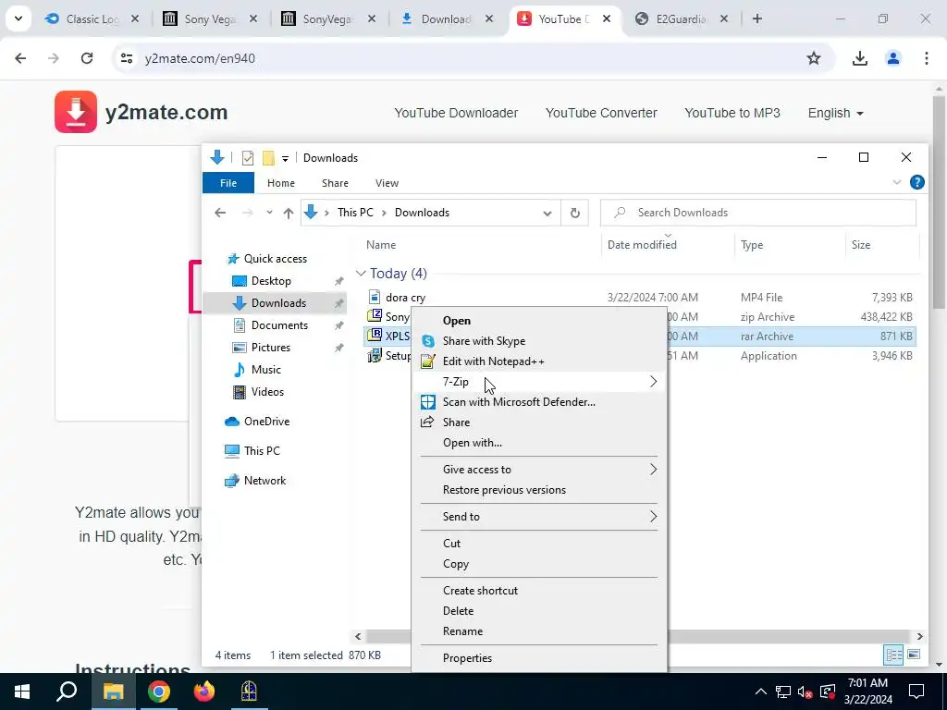Click the Properties quick access toolbar icon
Viewport: 947px width, 710px height.
[248, 158]
